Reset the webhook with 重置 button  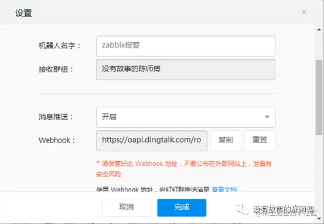click(x=260, y=141)
